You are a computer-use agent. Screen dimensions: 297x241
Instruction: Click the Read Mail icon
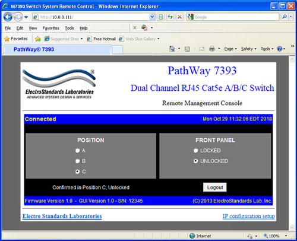click(201, 49)
